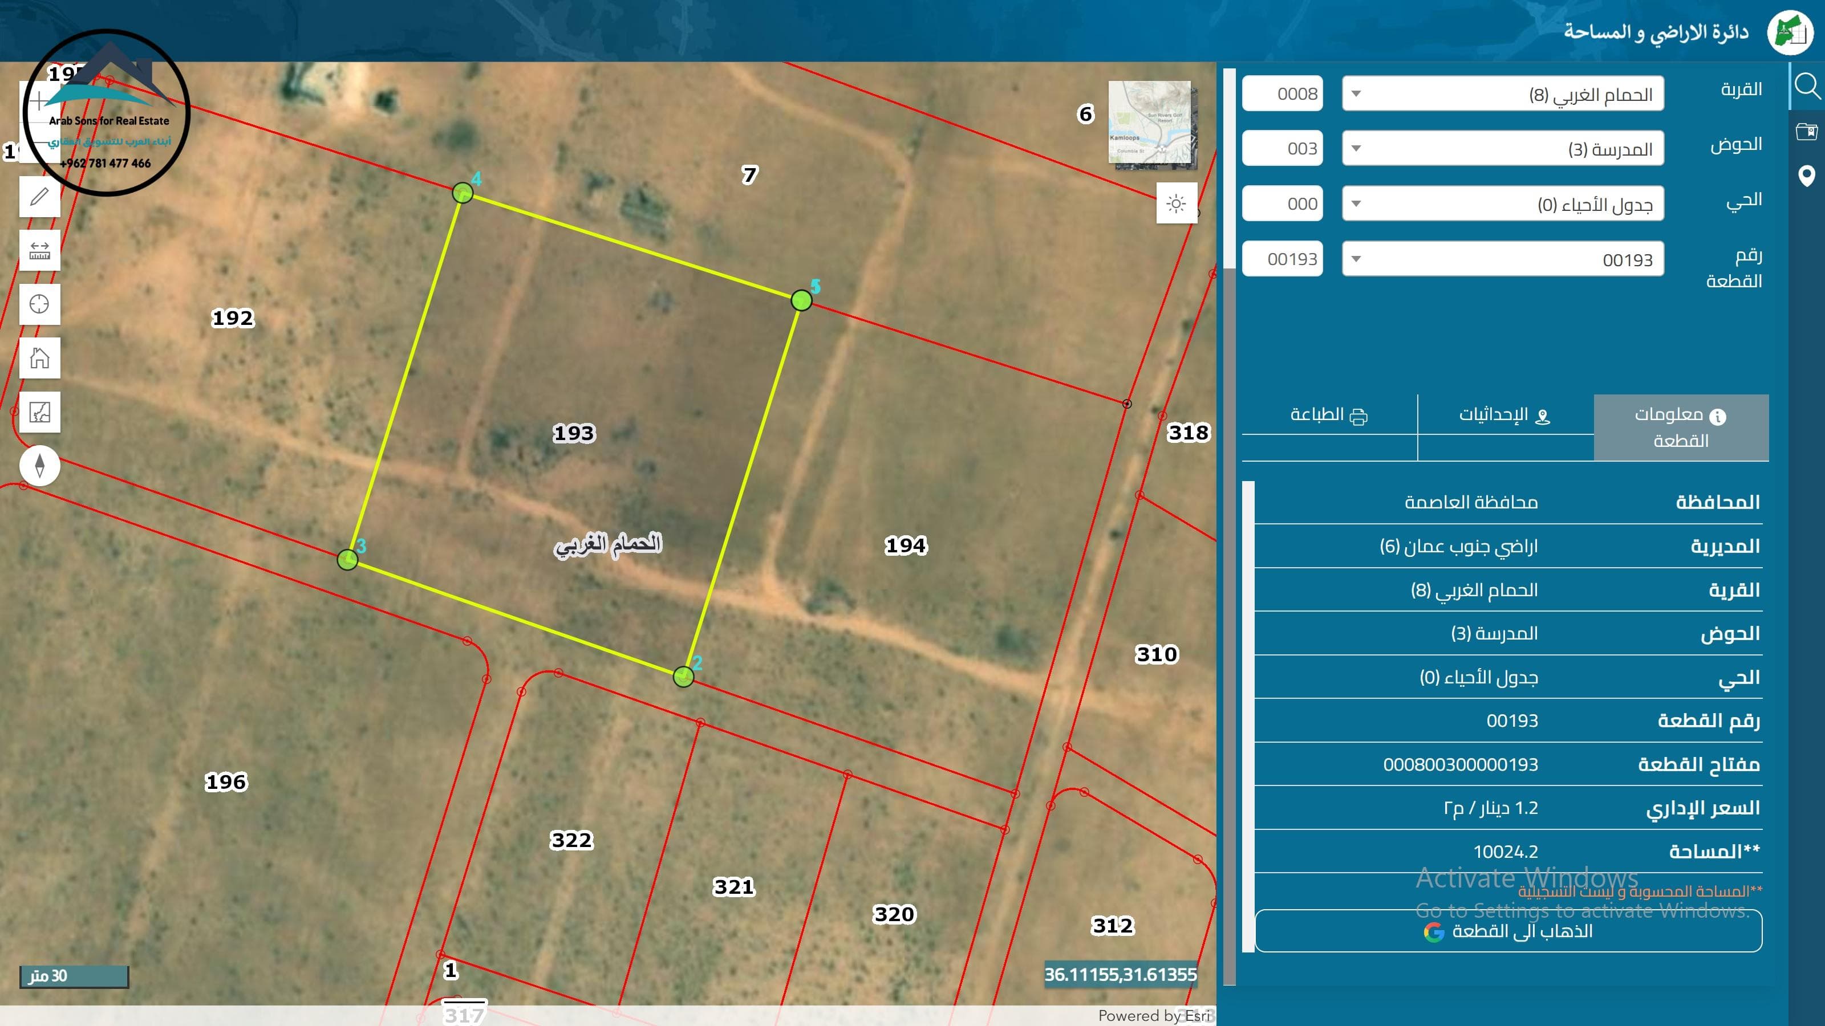Toggle the brightness sun button
Image resolution: width=1825 pixels, height=1026 pixels.
(1176, 203)
